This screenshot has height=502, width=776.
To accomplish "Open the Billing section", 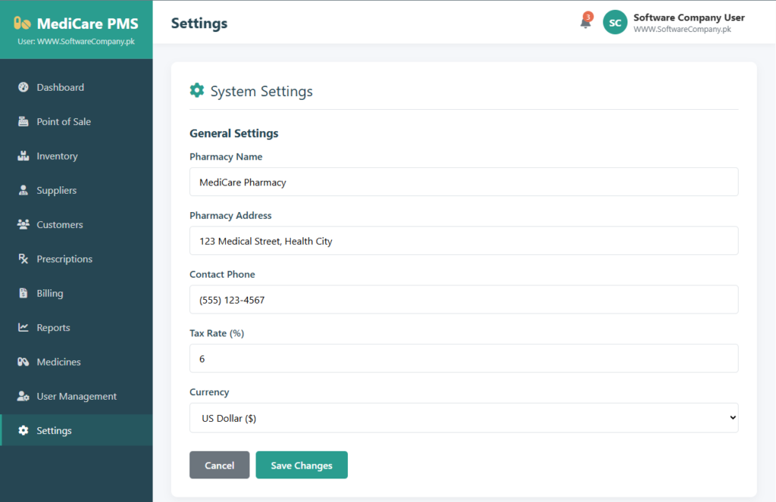I will pos(49,294).
